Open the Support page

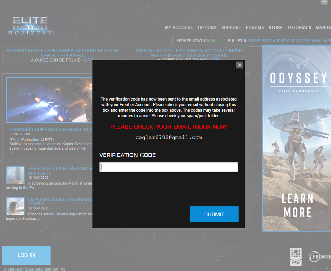pos(231,28)
